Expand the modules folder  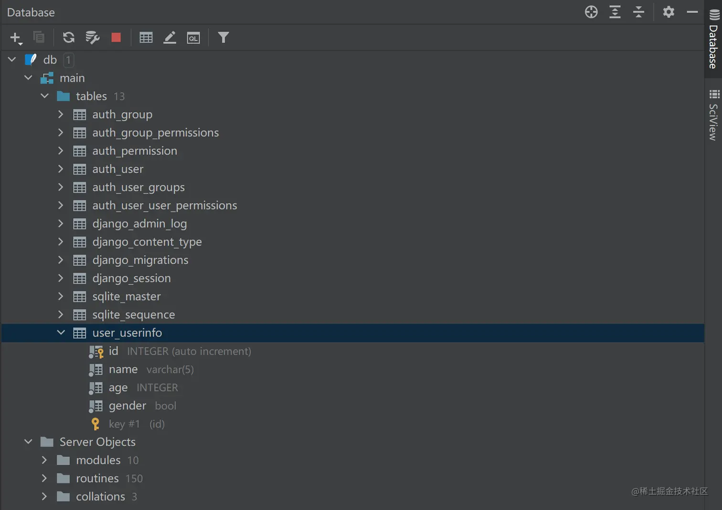pos(44,460)
